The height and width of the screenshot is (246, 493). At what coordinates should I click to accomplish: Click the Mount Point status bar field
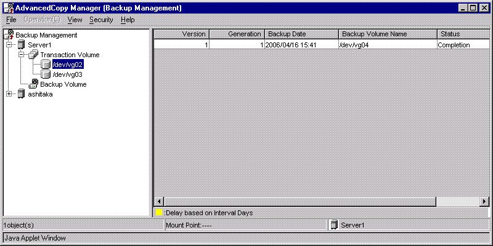[245, 225]
